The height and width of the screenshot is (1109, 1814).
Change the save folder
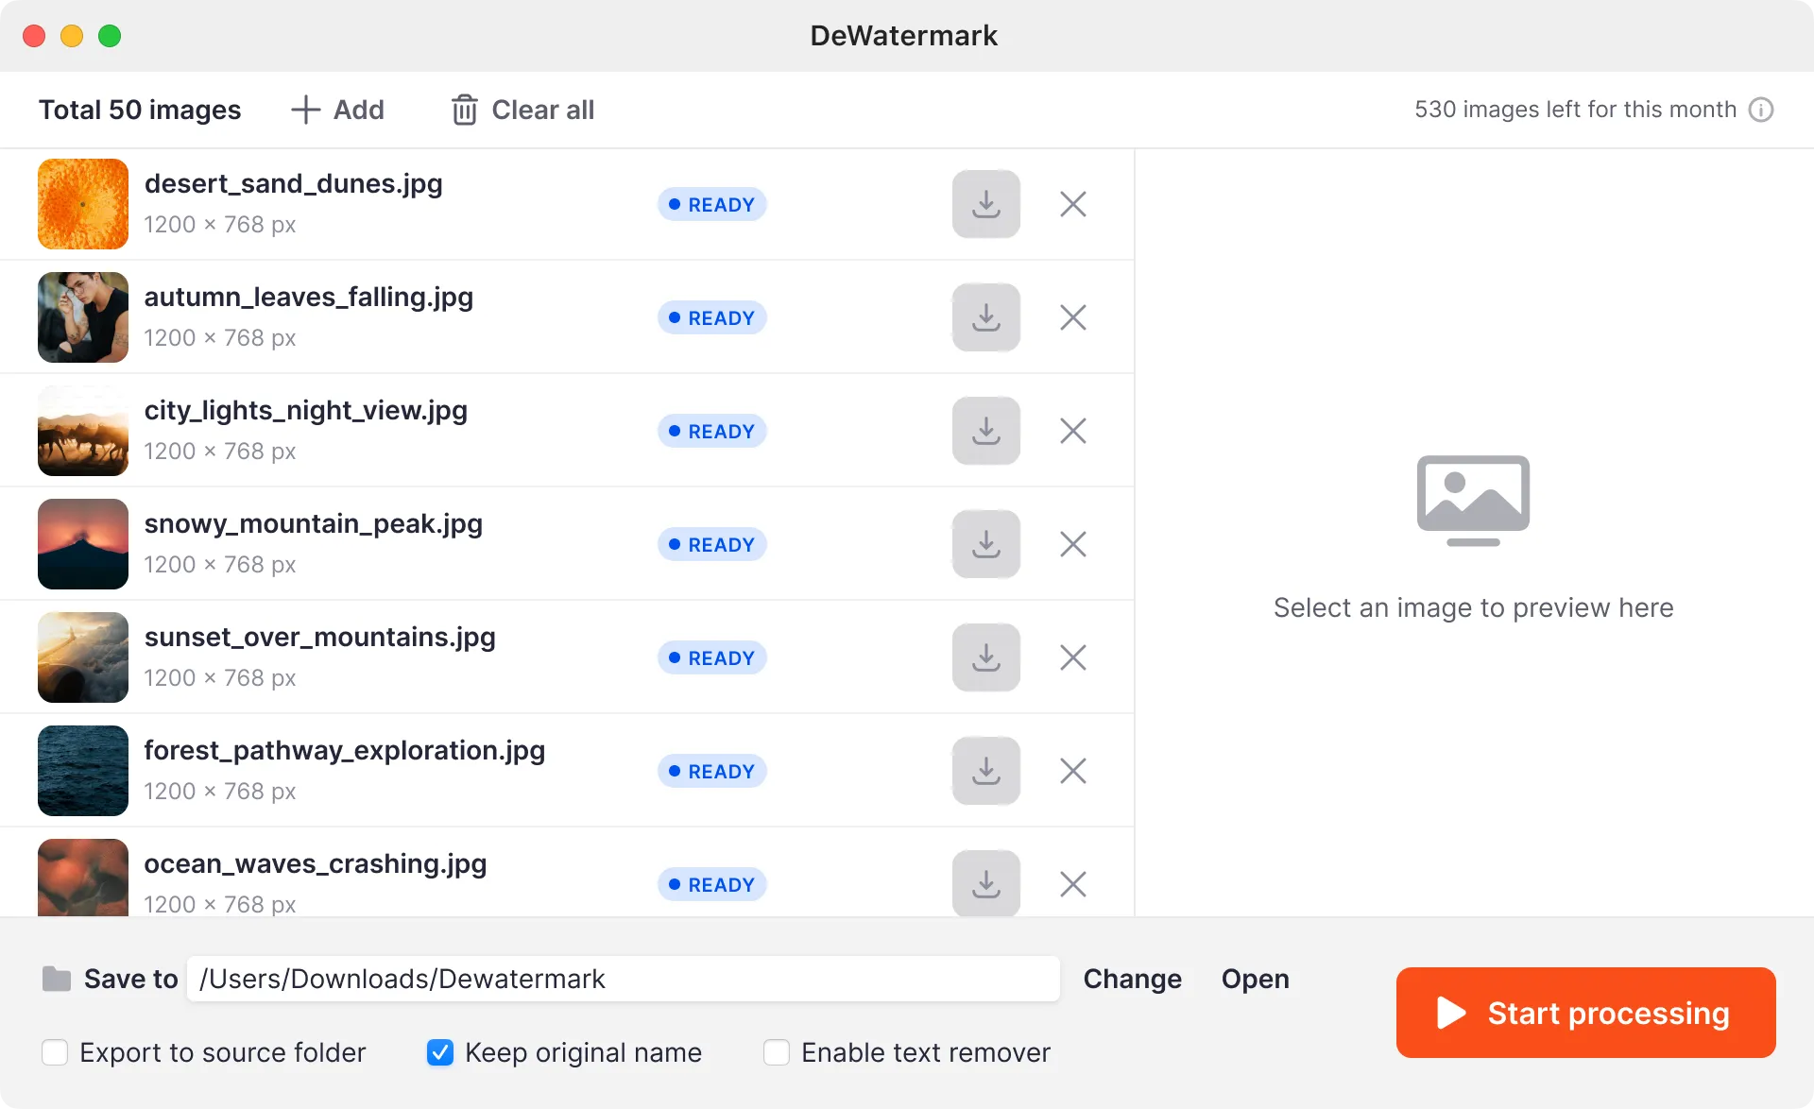(1132, 979)
